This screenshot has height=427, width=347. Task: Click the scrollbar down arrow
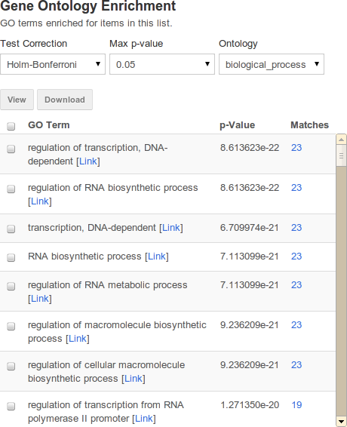341,422
